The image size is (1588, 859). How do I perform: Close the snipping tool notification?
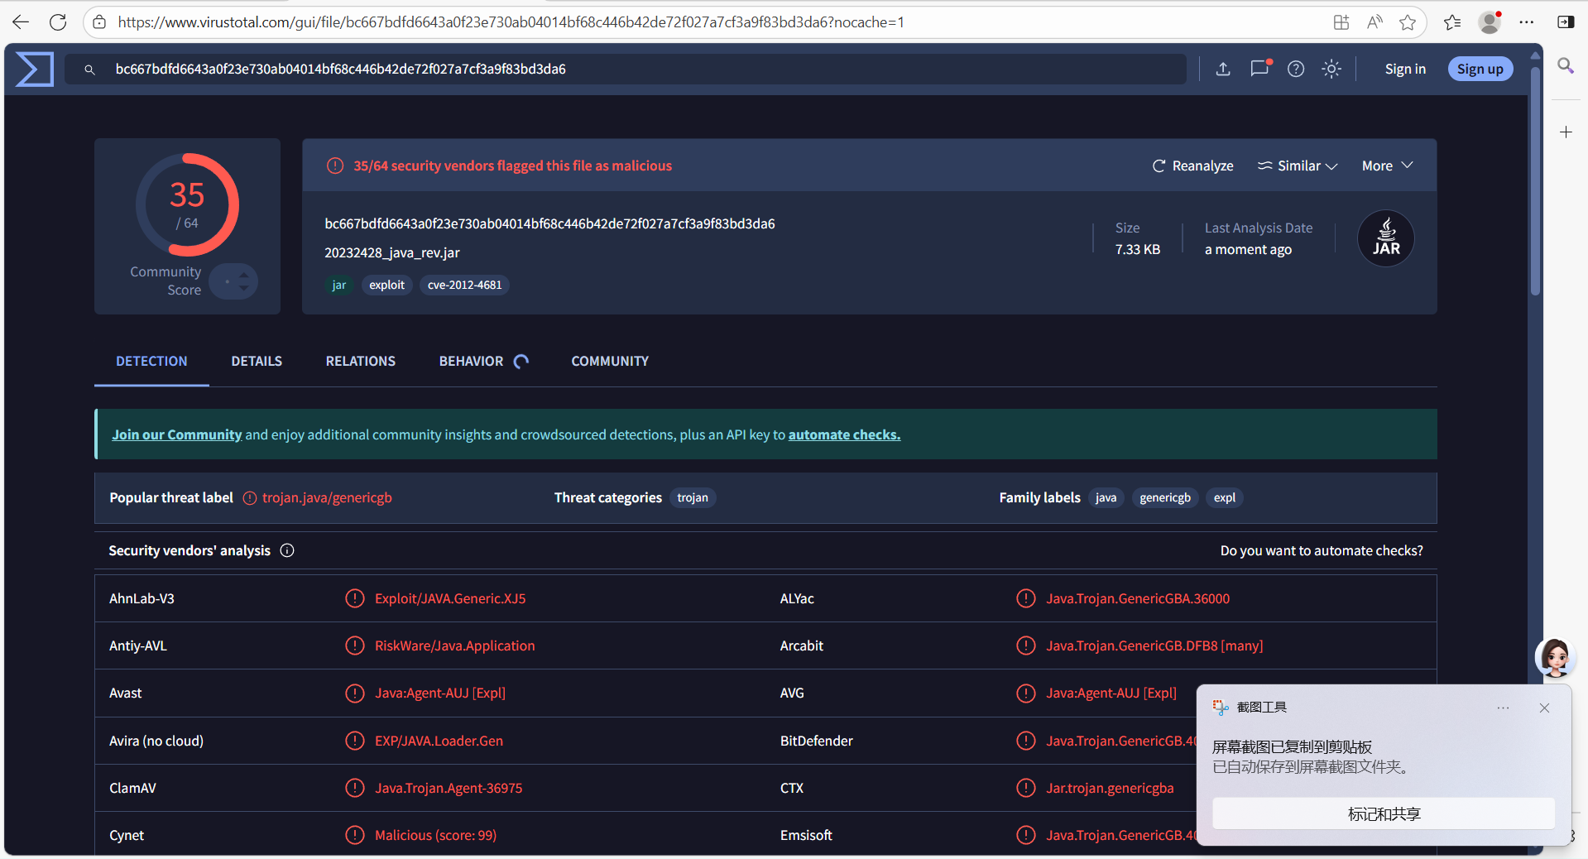(x=1544, y=708)
